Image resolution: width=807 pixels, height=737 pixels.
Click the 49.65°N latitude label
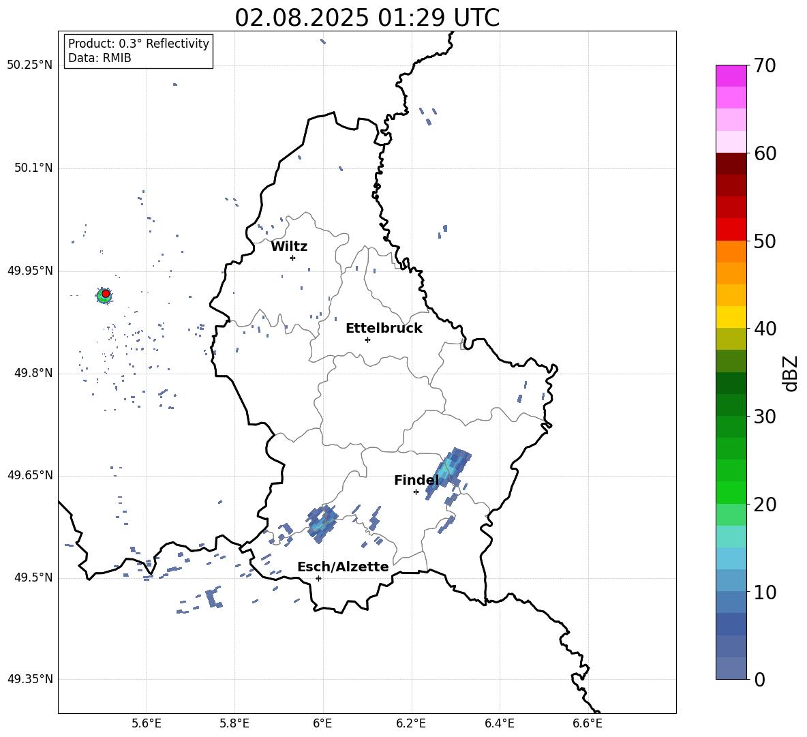(30, 475)
